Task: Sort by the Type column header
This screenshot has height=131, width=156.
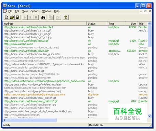Action: click(116, 24)
